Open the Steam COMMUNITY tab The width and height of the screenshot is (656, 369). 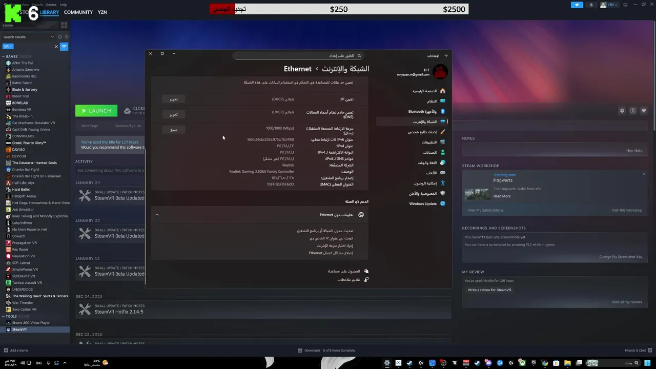78,12
